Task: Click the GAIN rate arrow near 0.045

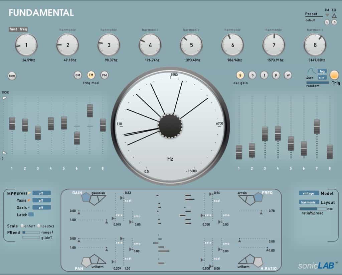Action: pos(113,218)
